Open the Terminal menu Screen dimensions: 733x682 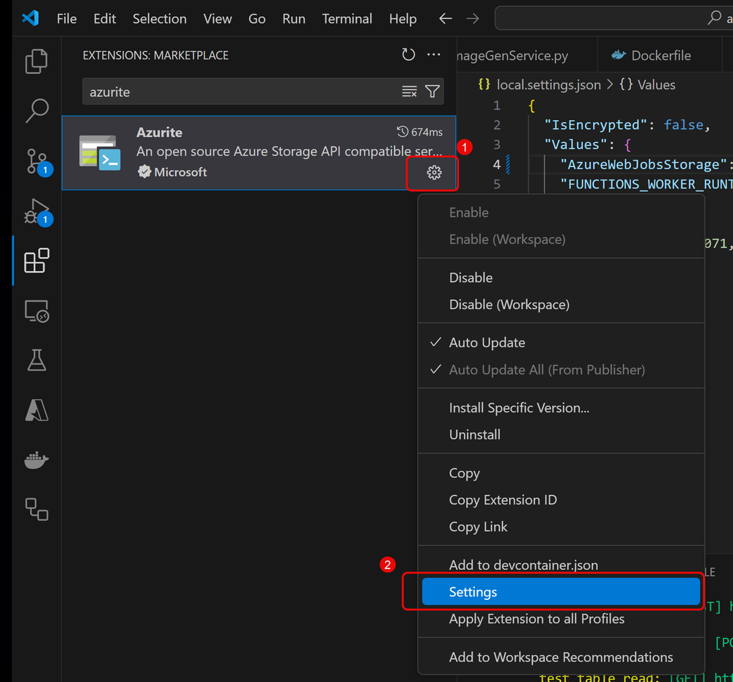pos(347,18)
